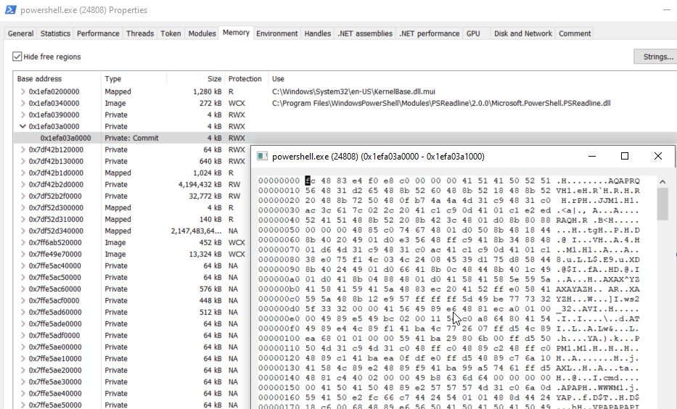Select the KernelBase.dll.mui path entry
677x409 pixels.
353,91
